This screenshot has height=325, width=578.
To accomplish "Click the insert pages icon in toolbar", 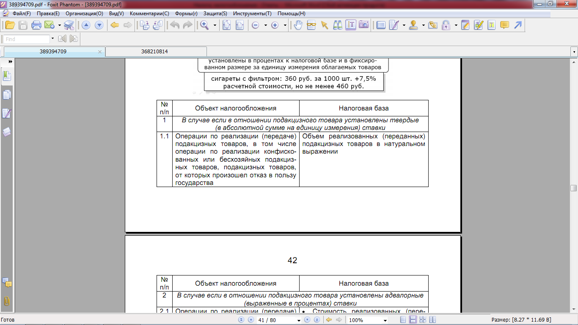I will [145, 25].
